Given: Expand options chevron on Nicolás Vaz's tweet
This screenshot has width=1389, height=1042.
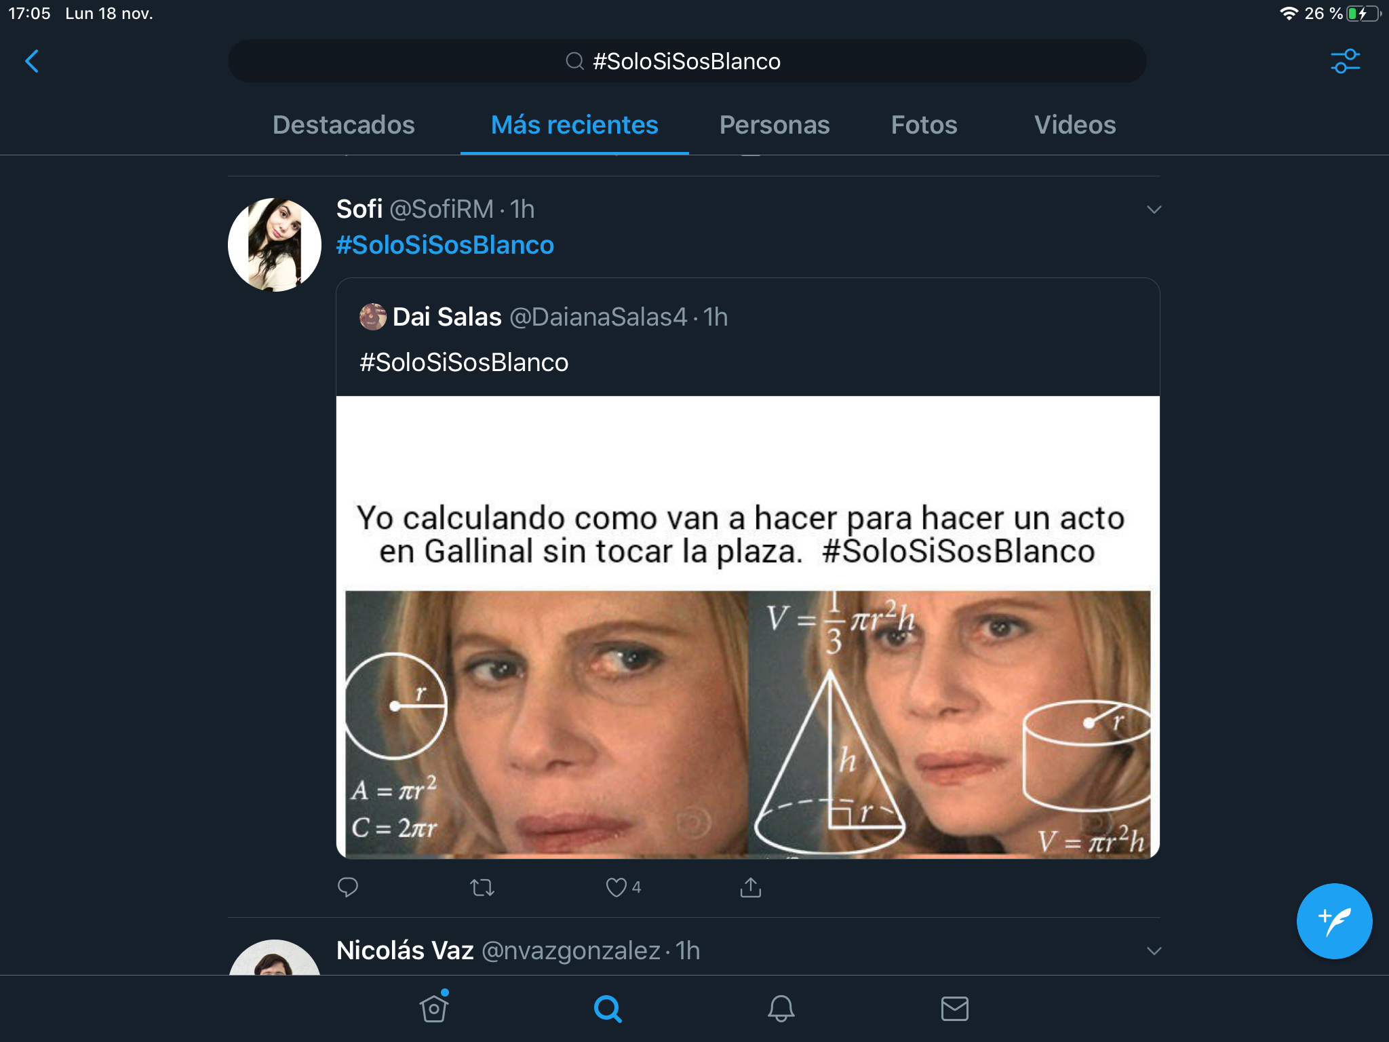Looking at the screenshot, I should tap(1154, 951).
